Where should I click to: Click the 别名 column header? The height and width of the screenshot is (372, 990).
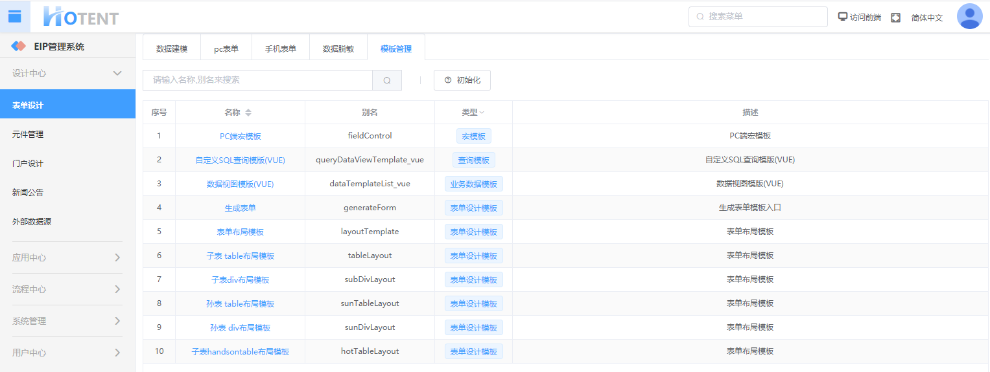370,113
